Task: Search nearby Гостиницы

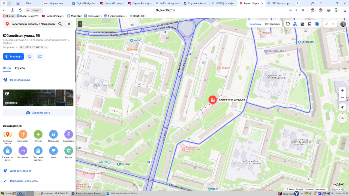Action: click(23, 152)
